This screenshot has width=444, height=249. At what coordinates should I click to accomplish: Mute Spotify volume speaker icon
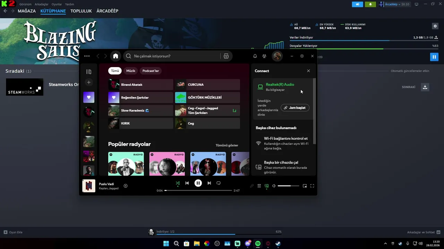[x=274, y=186]
